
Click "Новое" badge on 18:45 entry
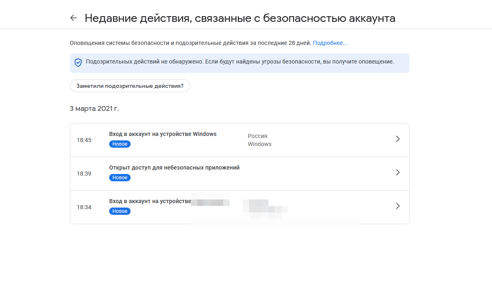[120, 144]
